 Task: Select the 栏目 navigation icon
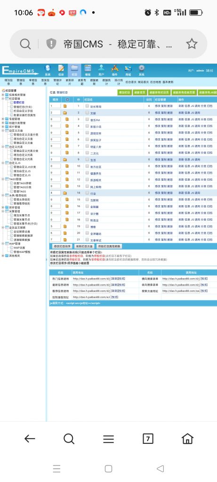coord(74,70)
